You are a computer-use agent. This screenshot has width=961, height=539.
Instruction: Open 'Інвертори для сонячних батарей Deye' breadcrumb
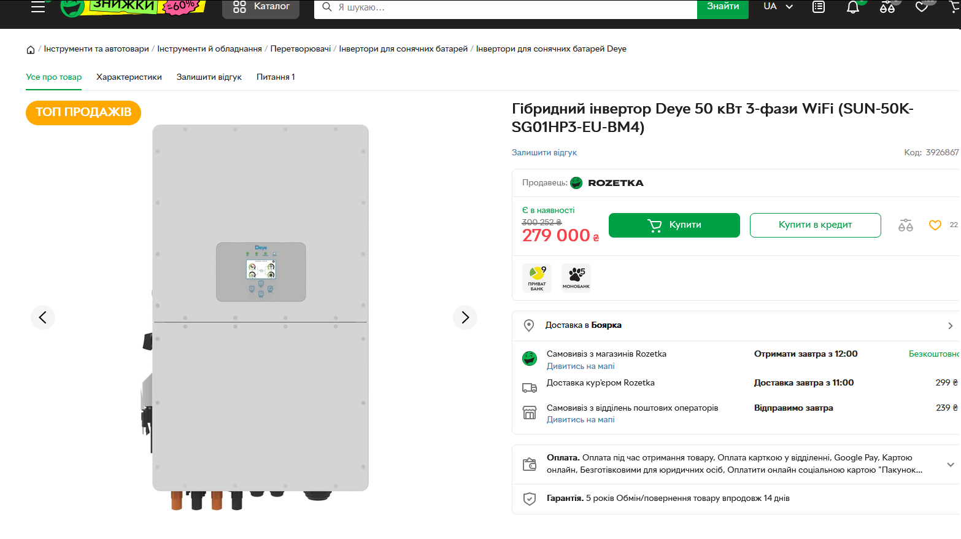551,49
